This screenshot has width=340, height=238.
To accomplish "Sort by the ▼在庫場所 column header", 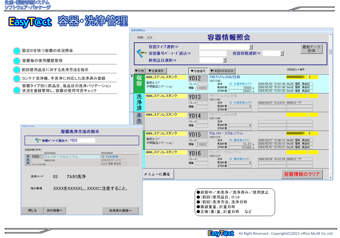I will pos(156,71).
